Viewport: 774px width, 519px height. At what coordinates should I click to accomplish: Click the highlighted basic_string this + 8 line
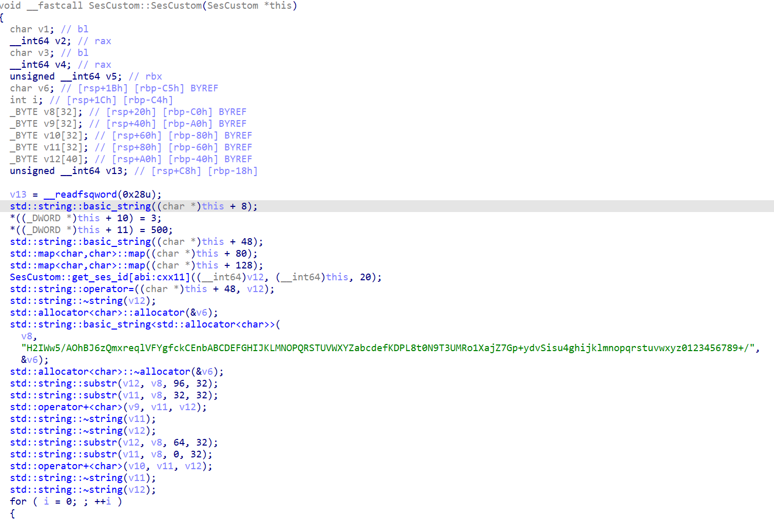(133, 206)
